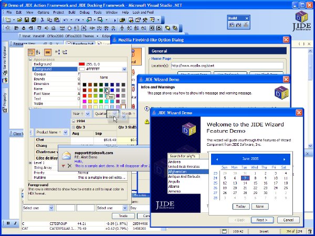315x236 pixels.
Task: Click the Next > wizard button
Action: [262, 220]
